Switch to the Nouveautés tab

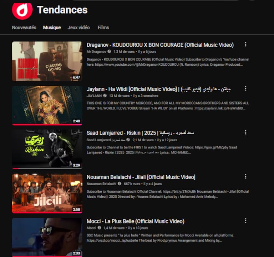[24, 27]
